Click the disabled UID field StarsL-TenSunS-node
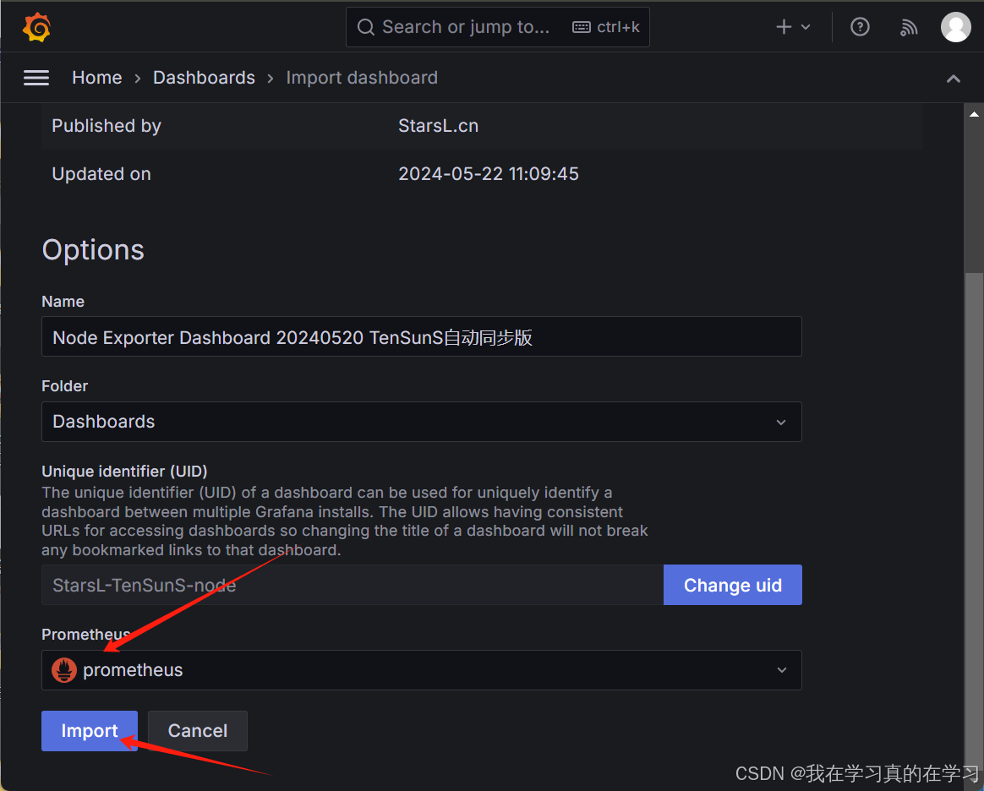984x791 pixels. (353, 585)
